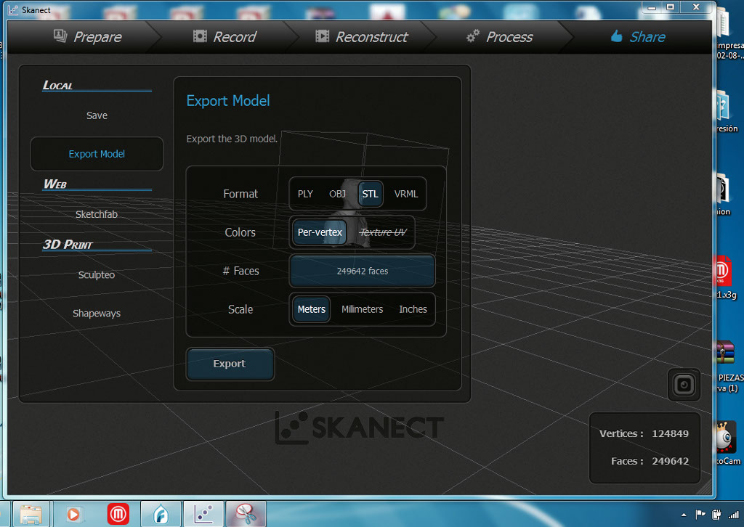Open the Prepare tab

click(x=88, y=37)
